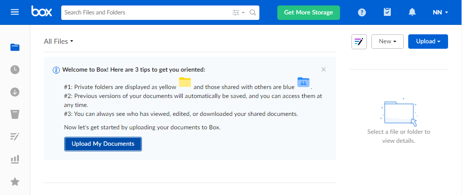Click tip #3 about shared documents
Image resolution: width=462 pixels, height=195 pixels.
coord(181,114)
